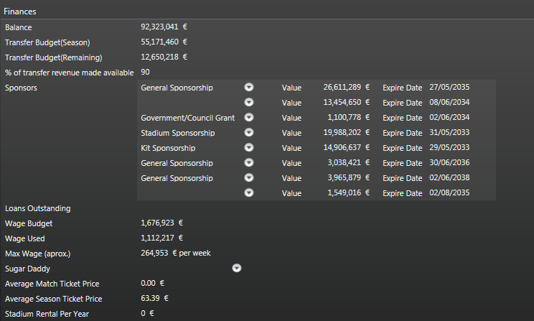
Task: Change expire date 30/06/2036
Action: coord(449,162)
